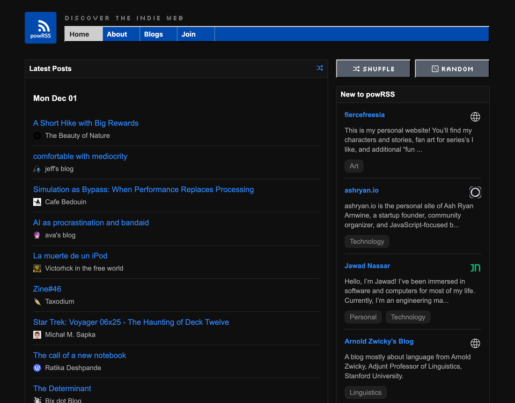
Task: Click the globe icon beside Arnold Zwicky's Blog
Action: (475, 343)
